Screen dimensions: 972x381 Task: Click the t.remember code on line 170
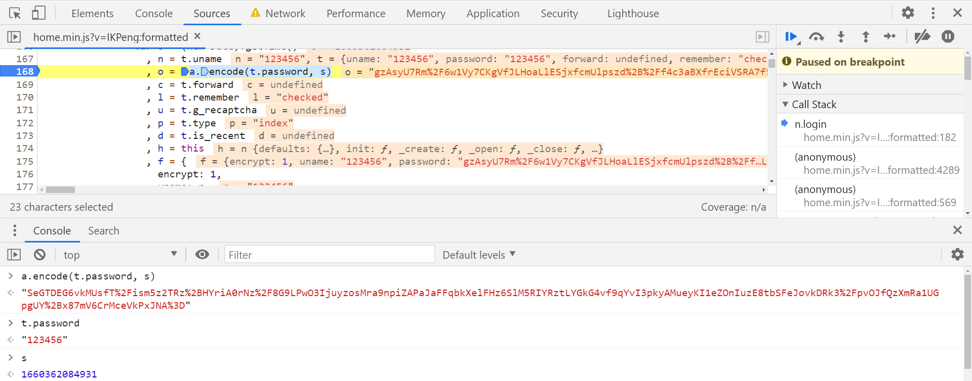tap(210, 97)
